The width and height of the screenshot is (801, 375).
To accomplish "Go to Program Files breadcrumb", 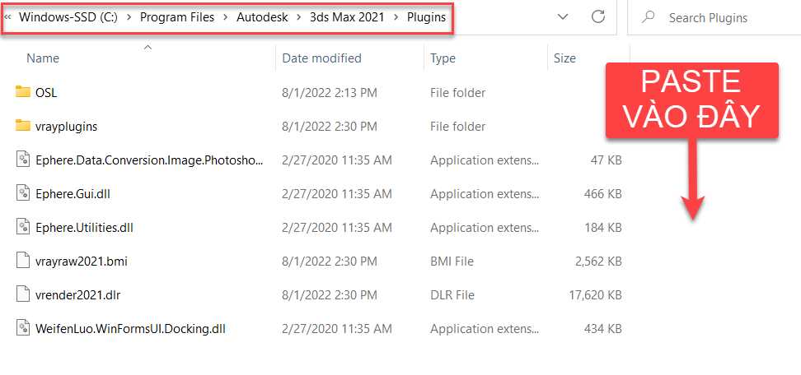I will click(177, 17).
